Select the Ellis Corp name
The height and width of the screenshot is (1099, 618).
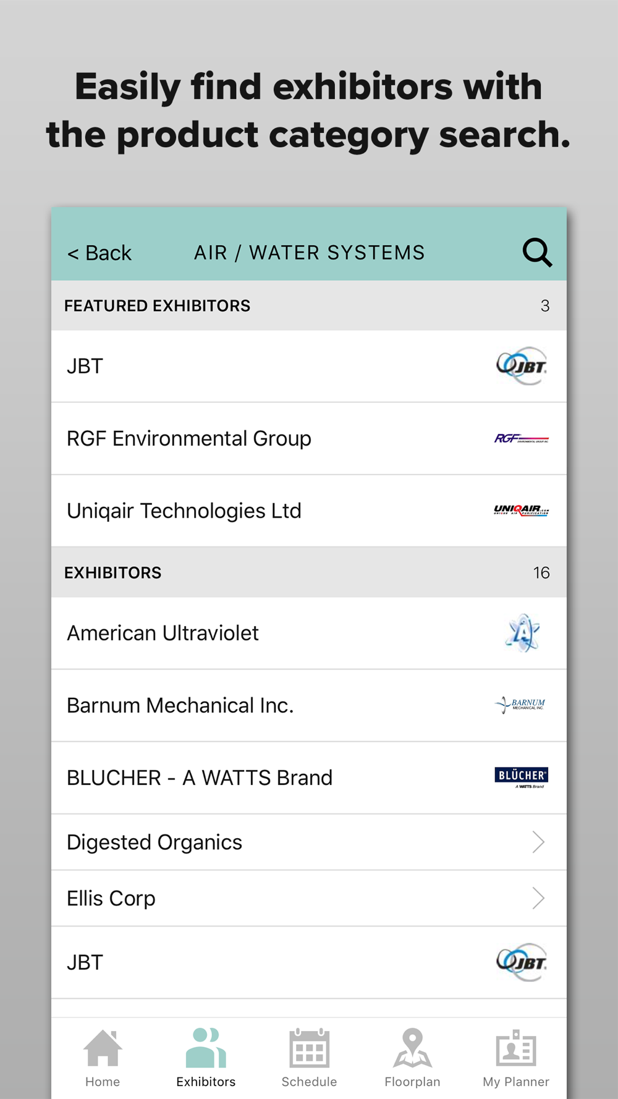(x=111, y=899)
